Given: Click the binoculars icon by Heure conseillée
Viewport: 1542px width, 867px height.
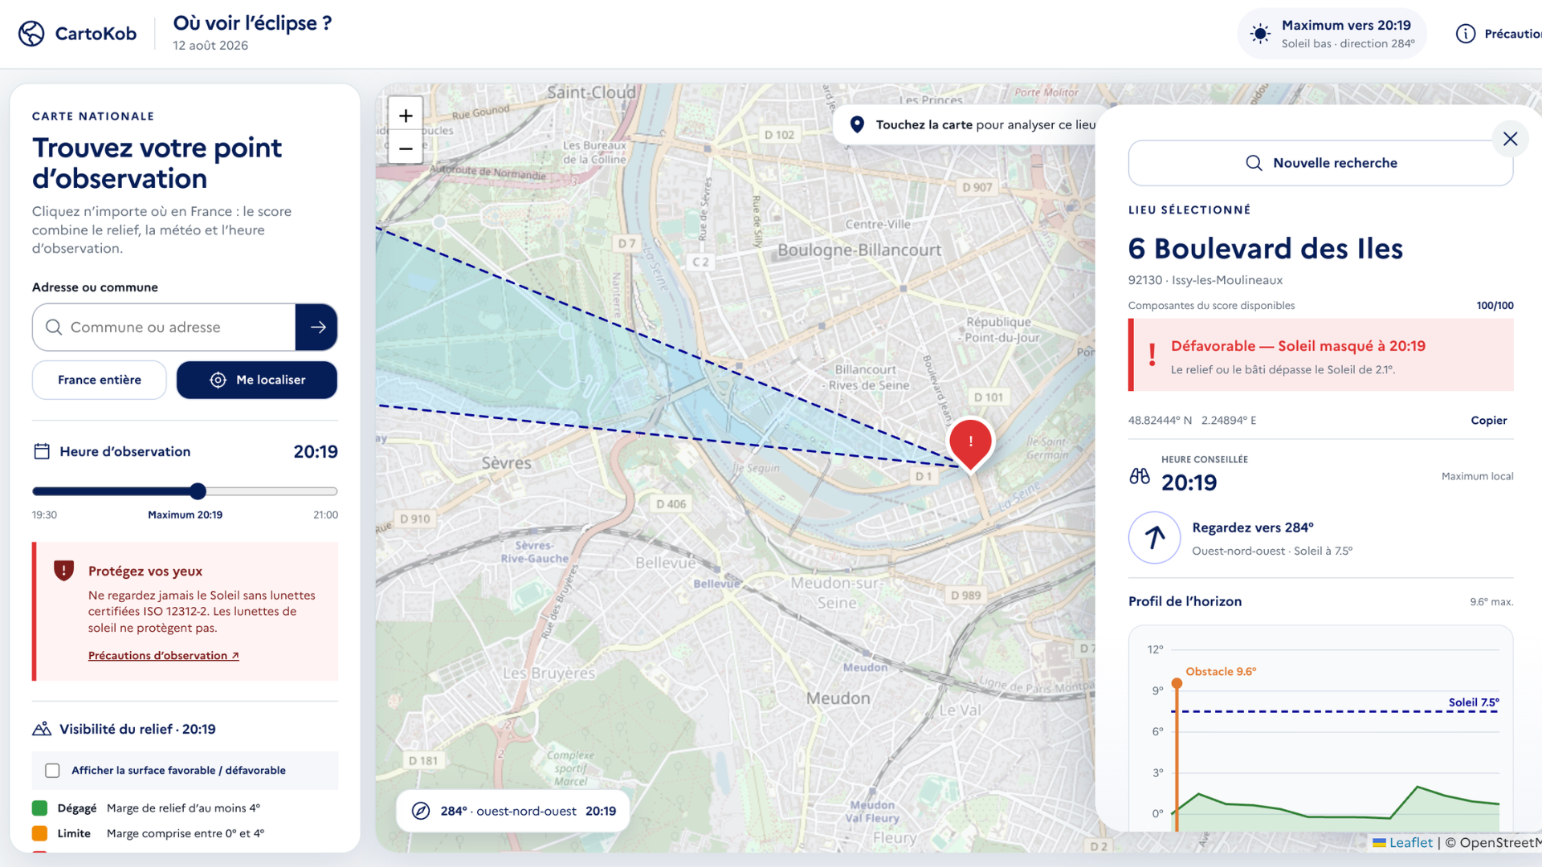Looking at the screenshot, I should click(x=1139, y=476).
